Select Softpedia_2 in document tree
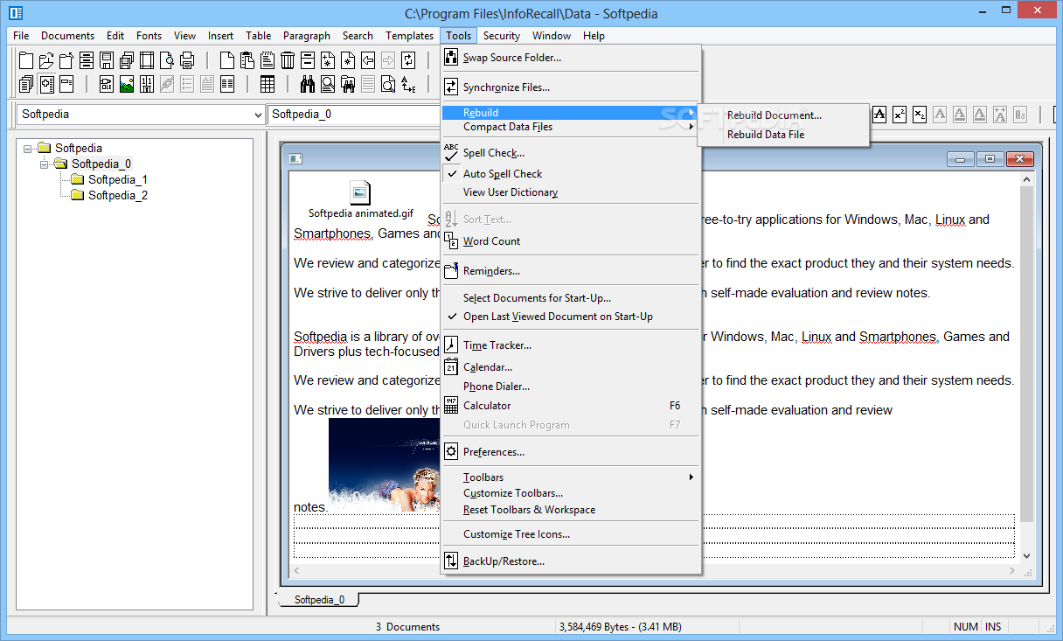Viewport: 1063px width, 641px height. click(x=118, y=195)
